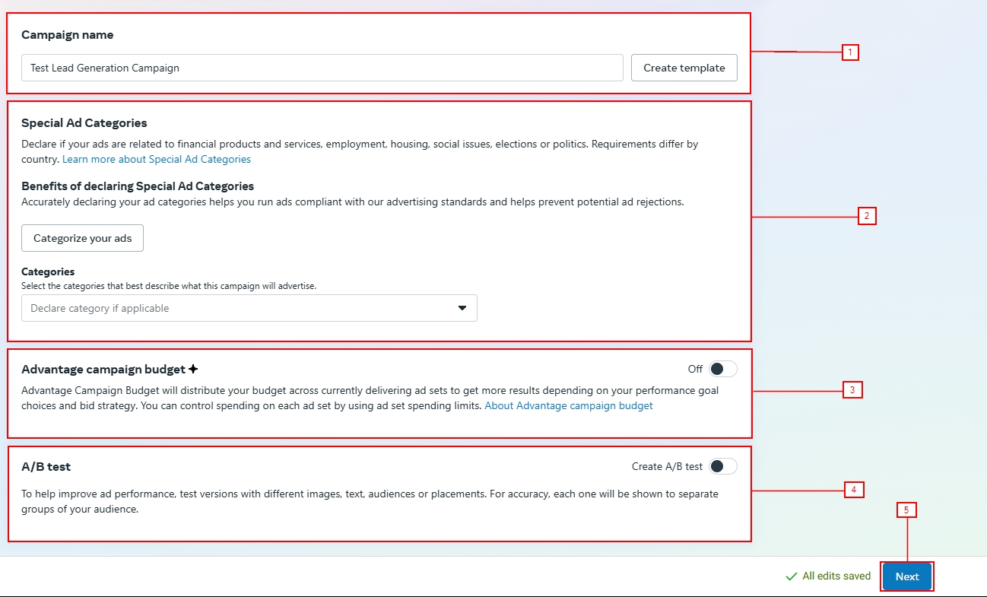Click the Create A/B test label text
Screen dimensions: 987x597
pyautogui.click(x=667, y=466)
